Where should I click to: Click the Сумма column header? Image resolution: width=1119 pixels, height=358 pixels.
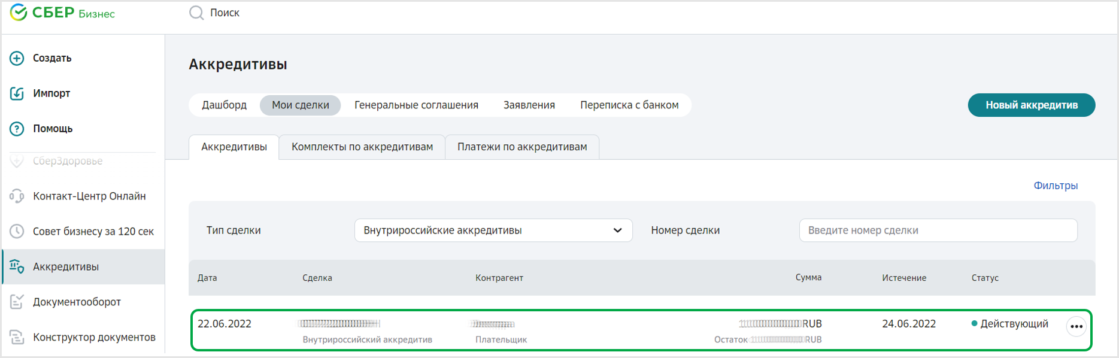pyautogui.click(x=808, y=277)
